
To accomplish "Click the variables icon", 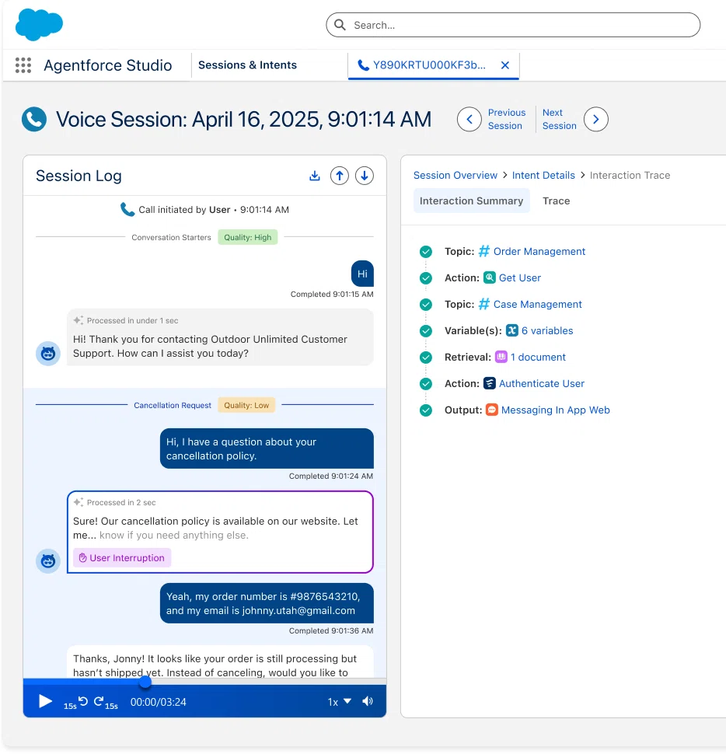I will (x=512, y=330).
